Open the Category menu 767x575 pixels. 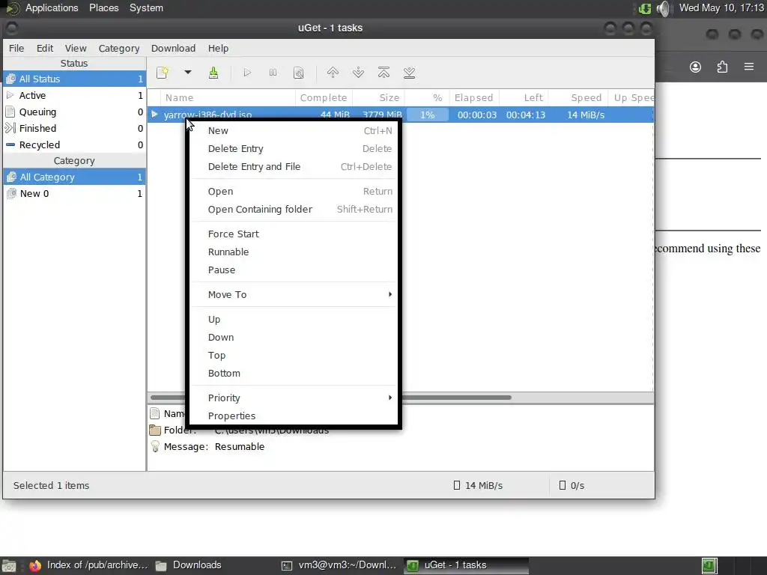119,48
